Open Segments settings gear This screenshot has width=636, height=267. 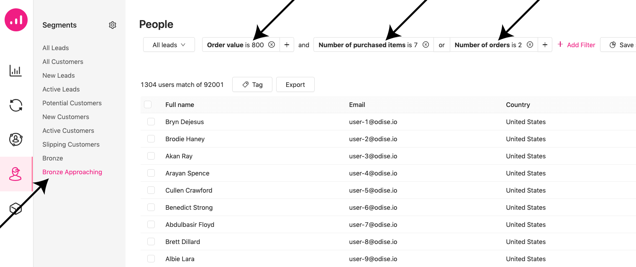click(x=112, y=25)
